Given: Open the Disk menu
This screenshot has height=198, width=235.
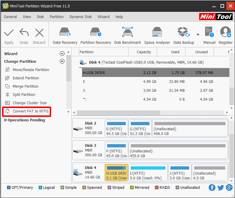Looking at the screenshot, I should [41, 17].
